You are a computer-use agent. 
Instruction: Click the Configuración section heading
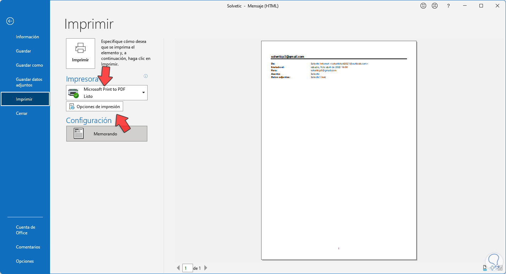tap(89, 121)
